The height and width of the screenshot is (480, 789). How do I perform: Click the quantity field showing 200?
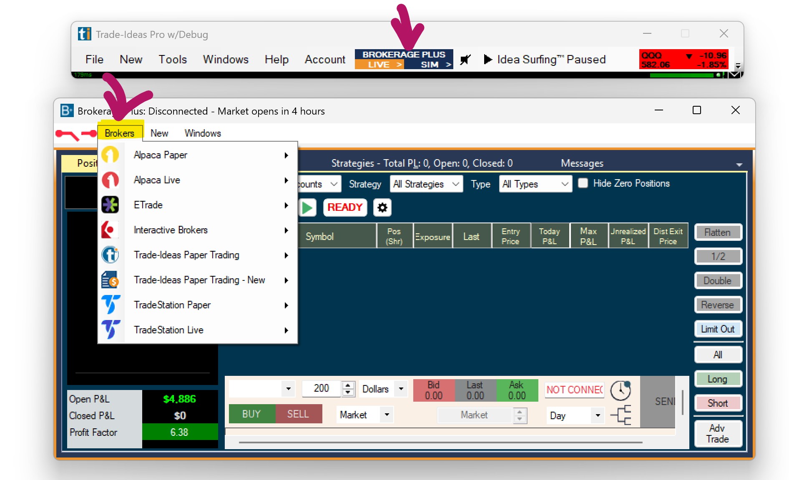coord(321,388)
